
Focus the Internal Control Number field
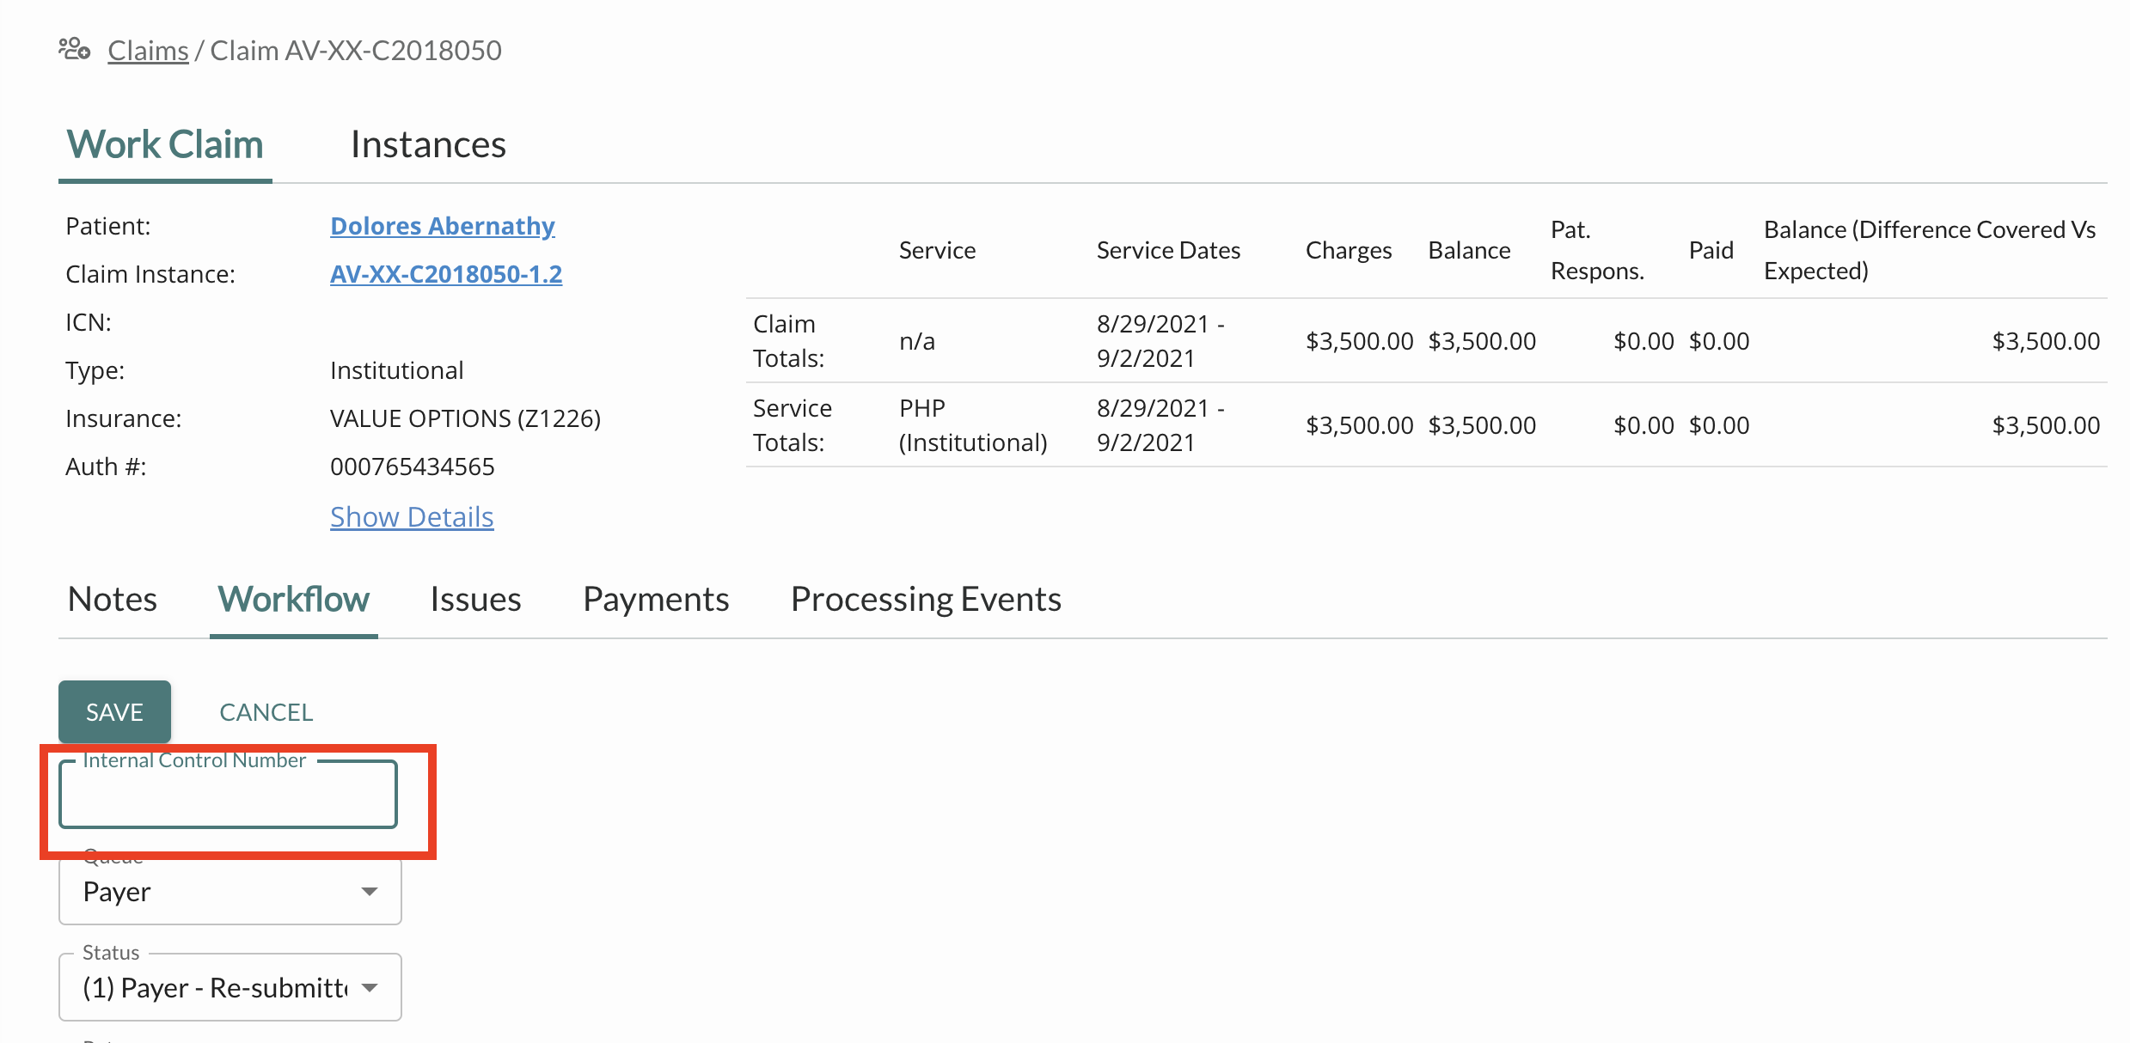pos(228,796)
